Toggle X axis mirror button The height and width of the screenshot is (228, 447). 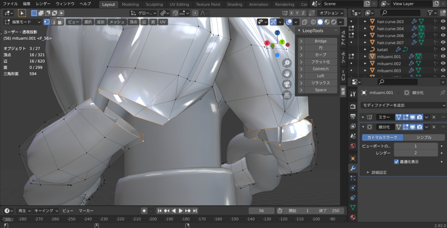[292, 13]
